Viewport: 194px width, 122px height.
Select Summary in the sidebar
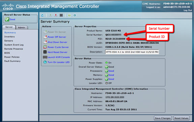click(10, 32)
